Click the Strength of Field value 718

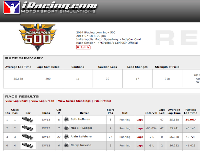167,79
